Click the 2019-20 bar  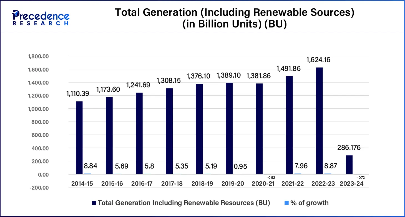[x=229, y=129]
